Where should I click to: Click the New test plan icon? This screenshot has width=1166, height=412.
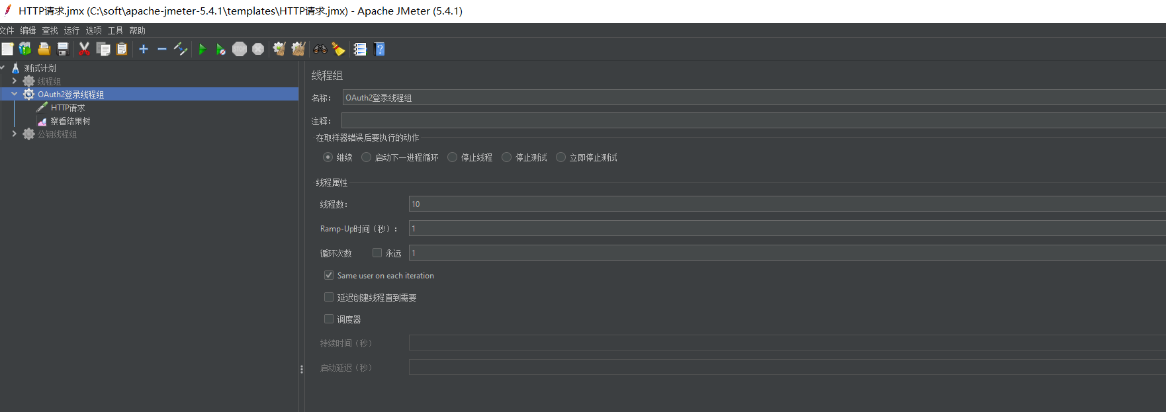(x=7, y=49)
